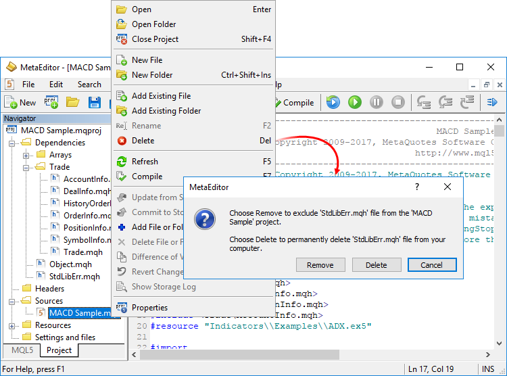Open Properties from context menu

[193, 308]
